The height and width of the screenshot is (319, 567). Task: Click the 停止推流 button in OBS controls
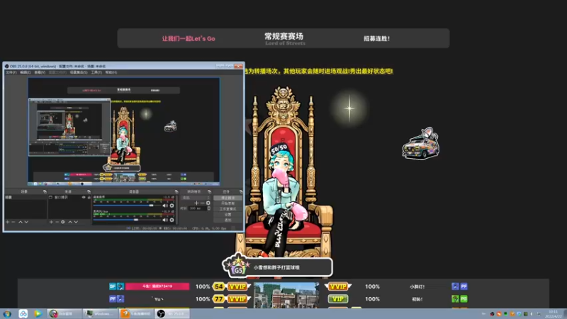[228, 198]
